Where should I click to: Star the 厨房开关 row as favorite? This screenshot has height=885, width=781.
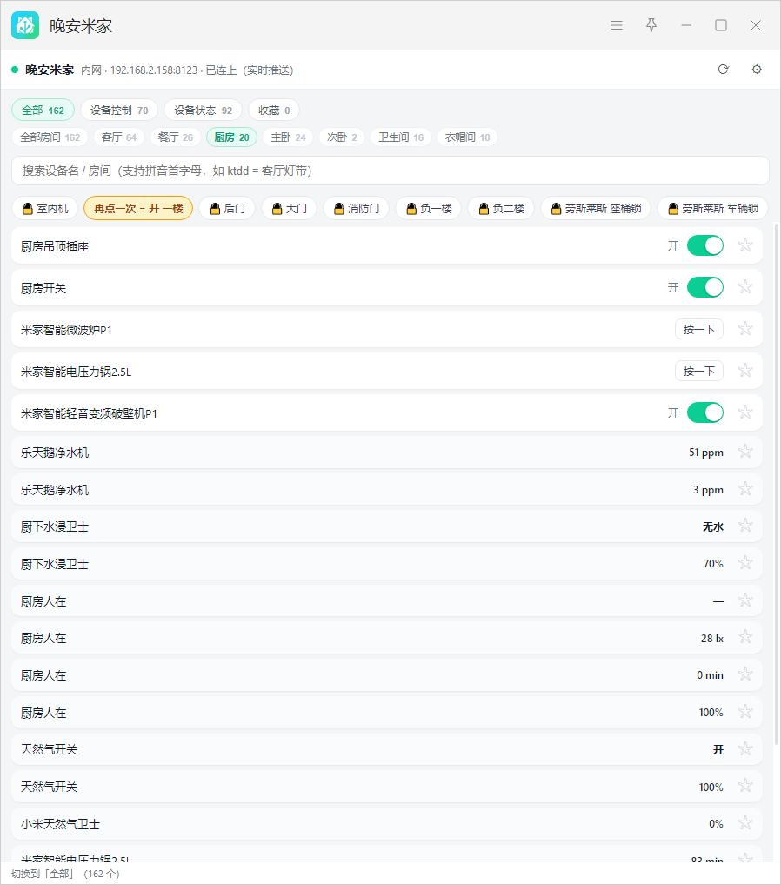click(x=745, y=286)
